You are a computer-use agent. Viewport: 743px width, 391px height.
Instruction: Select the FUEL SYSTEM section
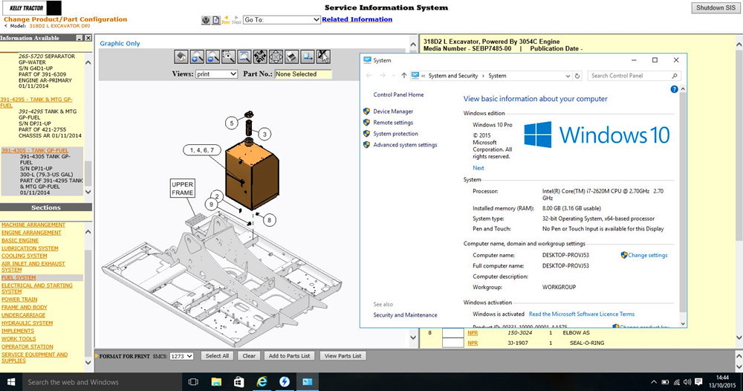click(19, 278)
